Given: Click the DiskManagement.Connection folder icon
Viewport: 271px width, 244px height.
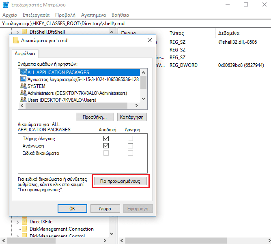Looking at the screenshot, I should [24, 229].
